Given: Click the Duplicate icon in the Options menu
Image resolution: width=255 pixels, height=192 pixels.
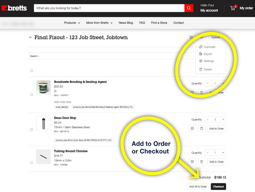Looking at the screenshot, I should point(201,47).
